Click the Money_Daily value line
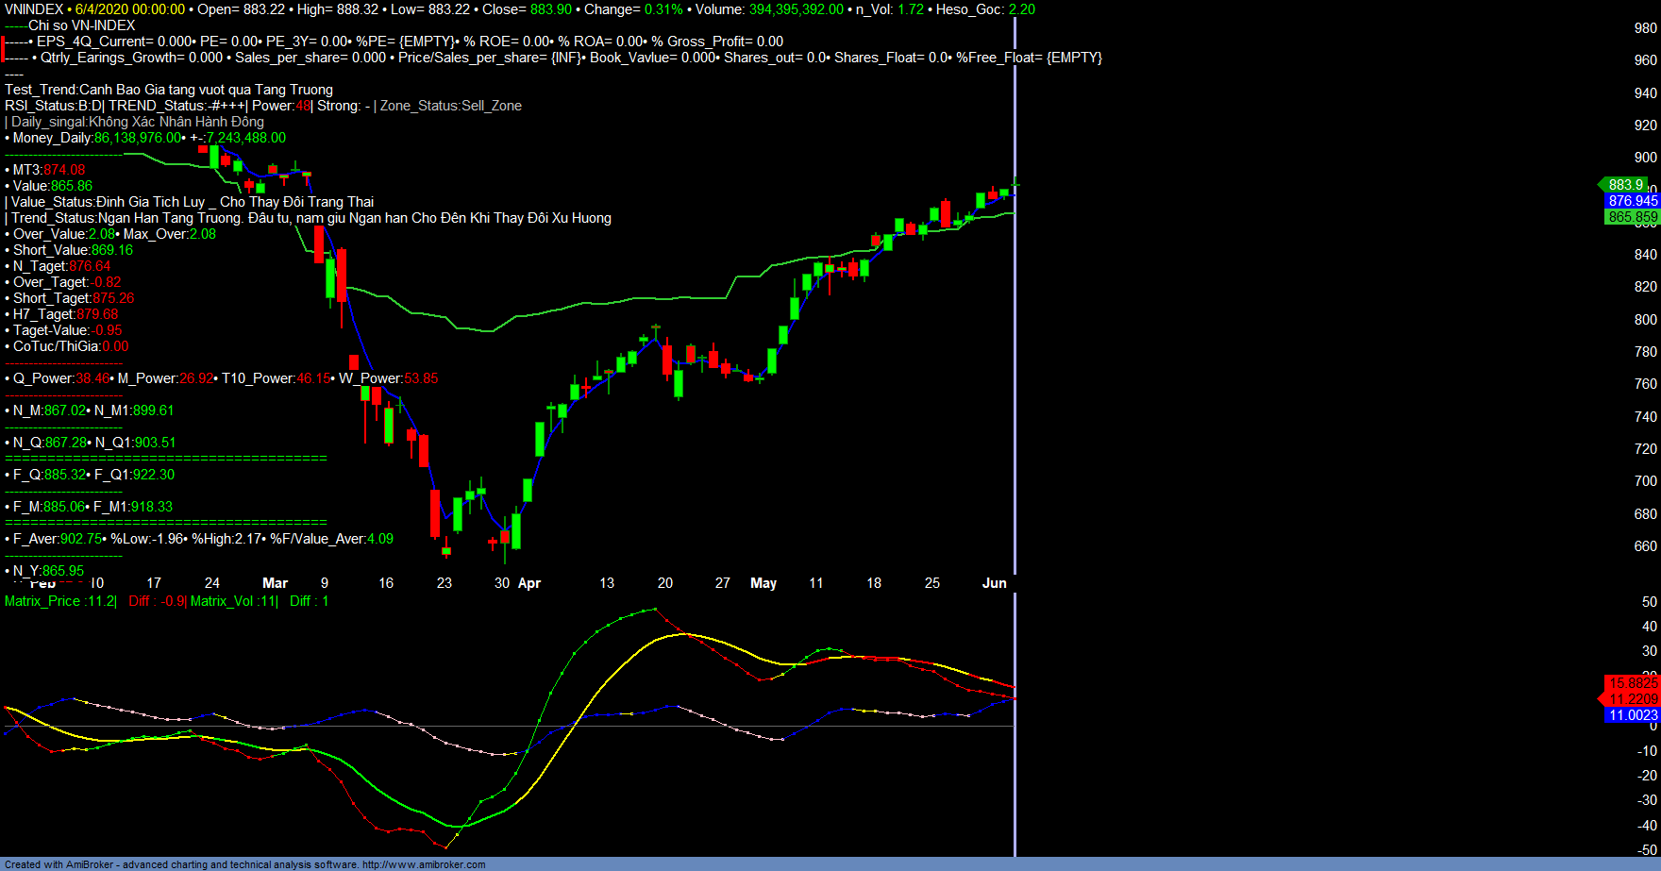Screen dimensions: 1661x871 [146, 138]
